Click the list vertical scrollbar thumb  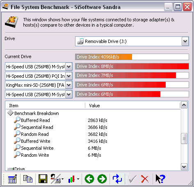(x=184, y=138)
